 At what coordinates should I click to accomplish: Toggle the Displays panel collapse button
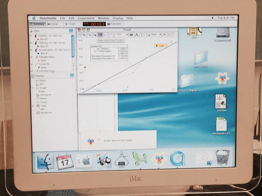pos(72,76)
